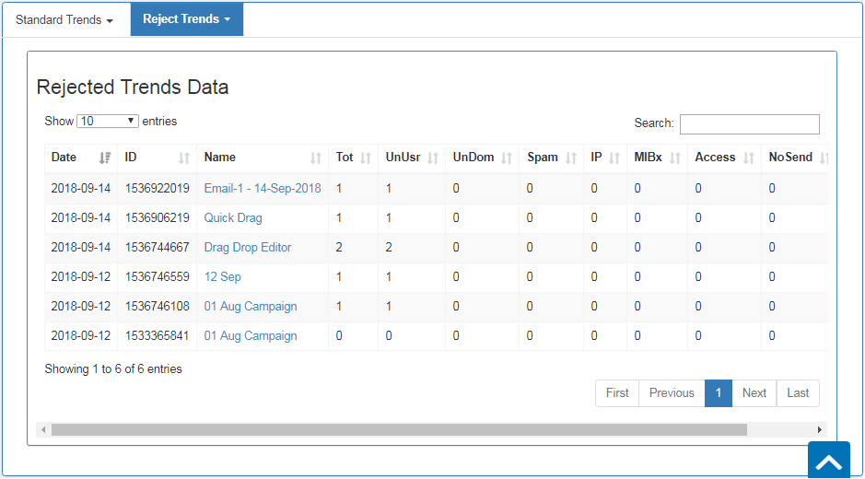865x479 pixels.
Task: Open the Quick Drag campaign link
Action: point(233,218)
